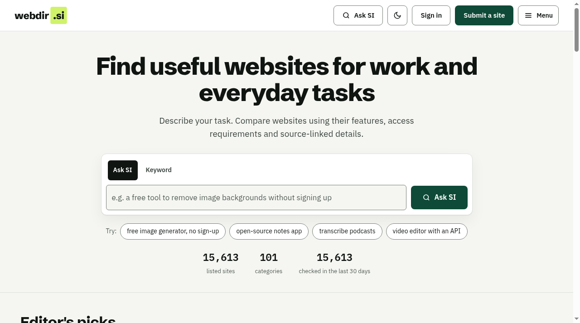
Task: Run search with green Ask SI button
Action: [439, 198]
